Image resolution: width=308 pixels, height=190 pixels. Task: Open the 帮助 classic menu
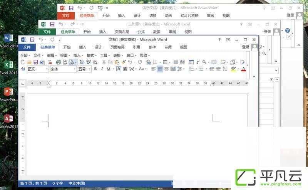point(145,55)
